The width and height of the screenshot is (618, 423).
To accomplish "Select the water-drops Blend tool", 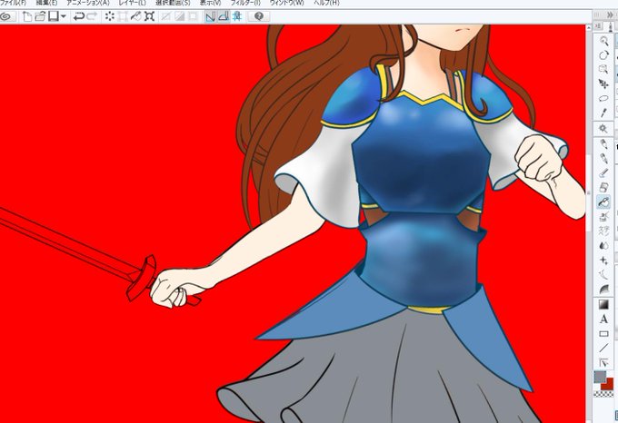I will coord(603,245).
